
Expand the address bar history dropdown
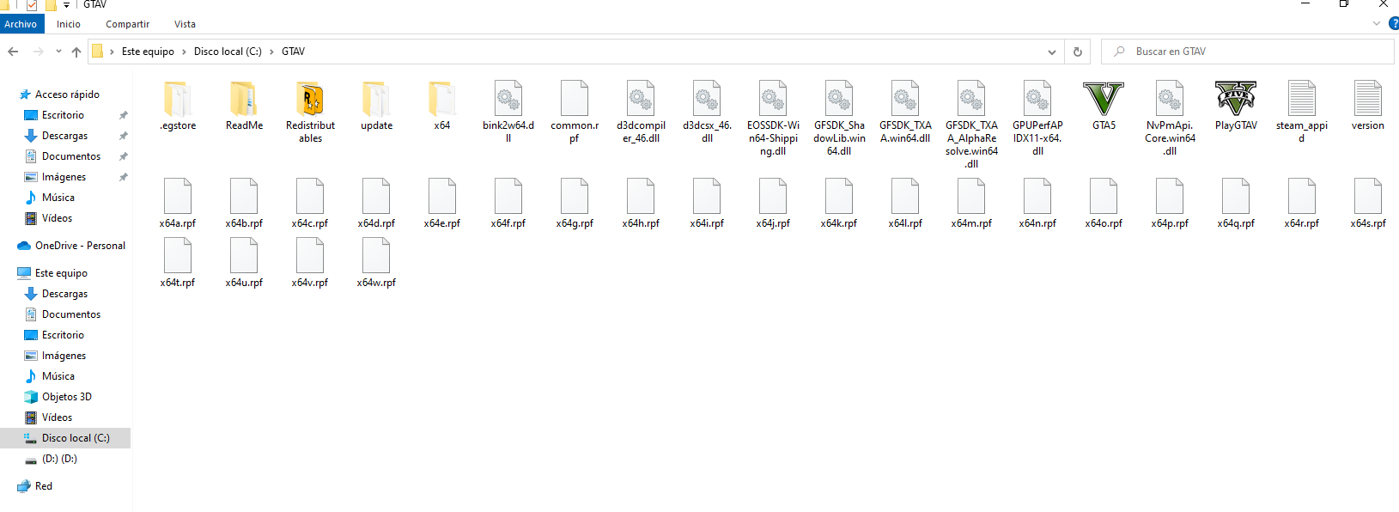(x=1052, y=52)
